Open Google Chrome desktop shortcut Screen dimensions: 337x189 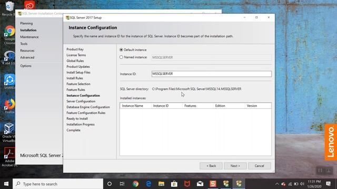(x=9, y=35)
